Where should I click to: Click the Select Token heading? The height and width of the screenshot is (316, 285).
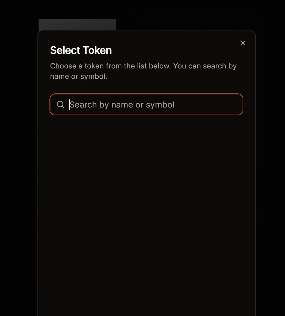(81, 50)
